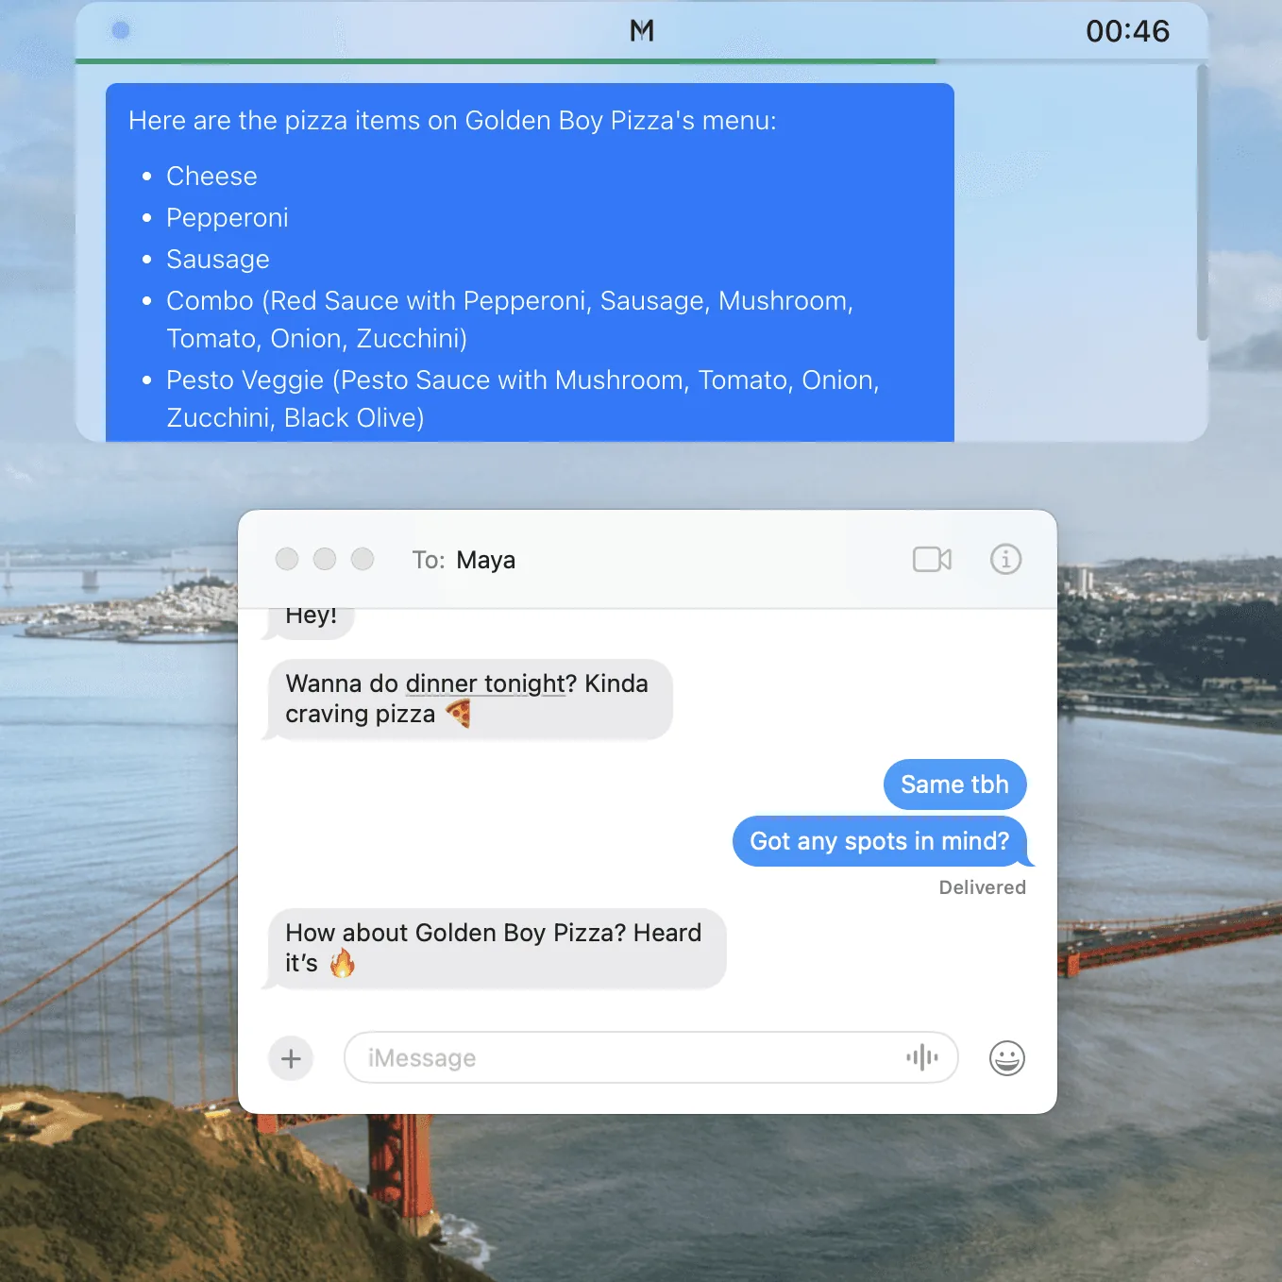Record an audio message

tap(921, 1057)
